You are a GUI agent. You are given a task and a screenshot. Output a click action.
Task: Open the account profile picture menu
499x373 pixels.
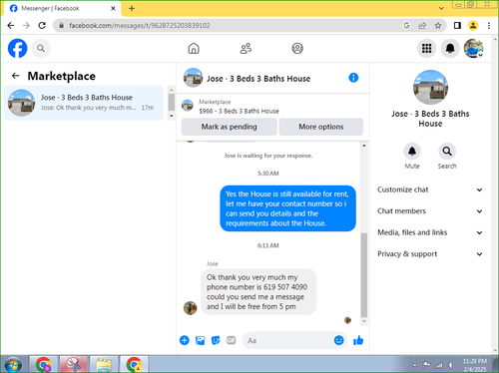click(474, 49)
